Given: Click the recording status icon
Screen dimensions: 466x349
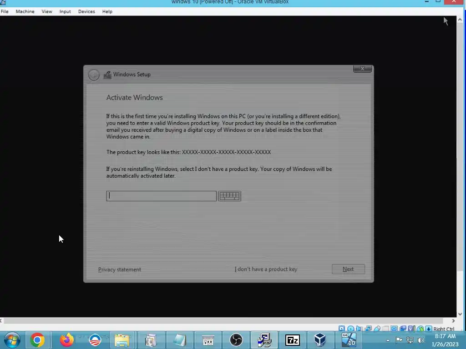Looking at the screenshot, I should (x=403, y=329).
